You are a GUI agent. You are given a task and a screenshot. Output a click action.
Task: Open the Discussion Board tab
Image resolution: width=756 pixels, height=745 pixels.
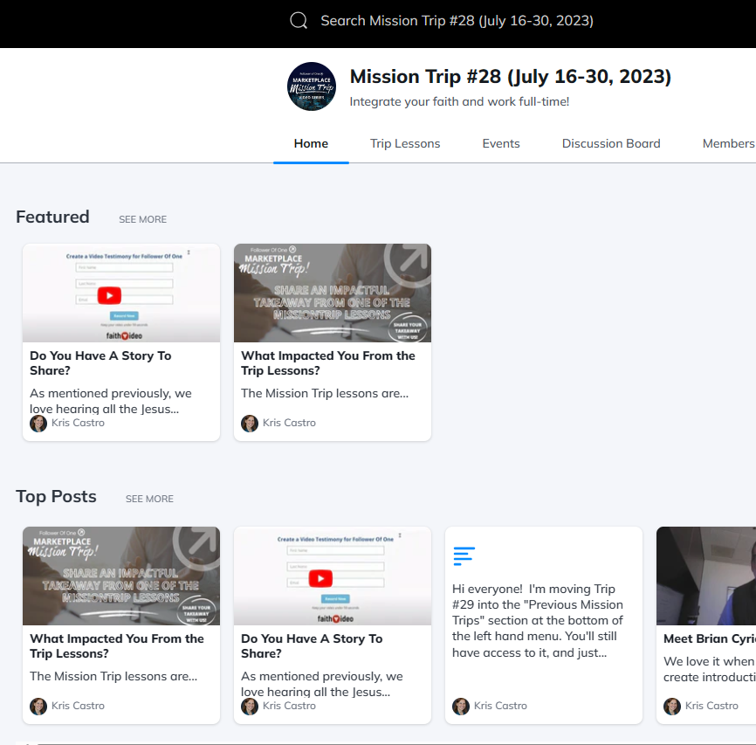(611, 143)
